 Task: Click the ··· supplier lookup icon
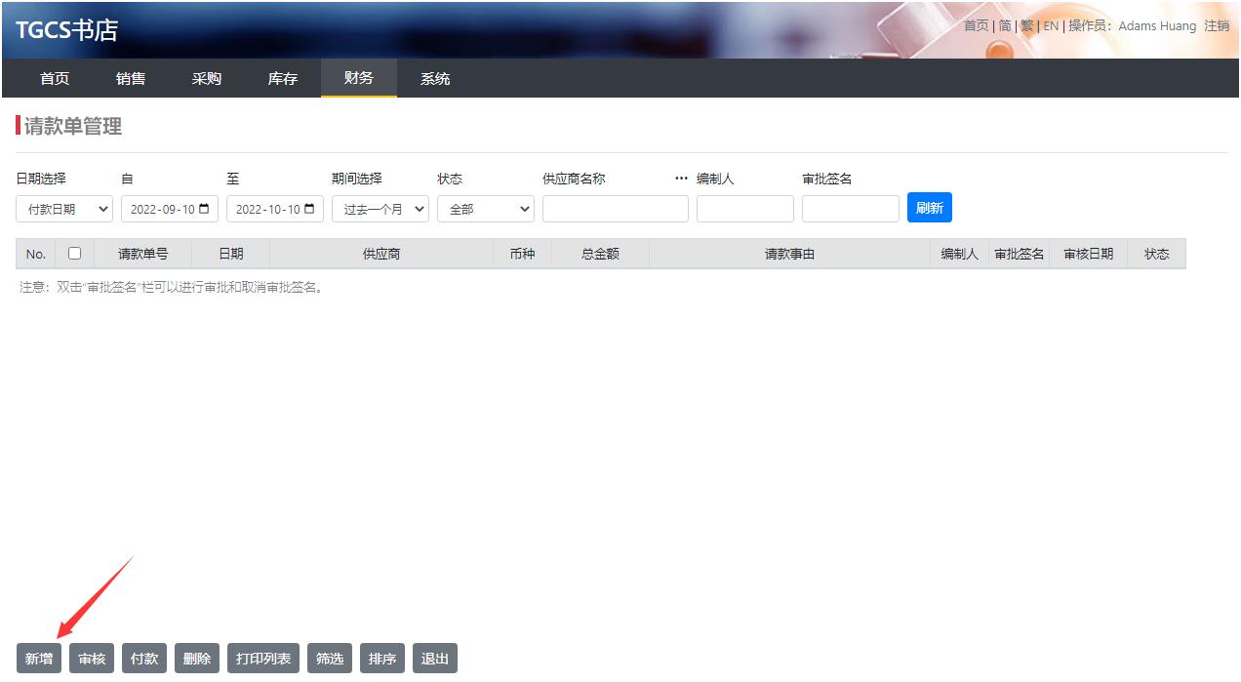point(681,179)
